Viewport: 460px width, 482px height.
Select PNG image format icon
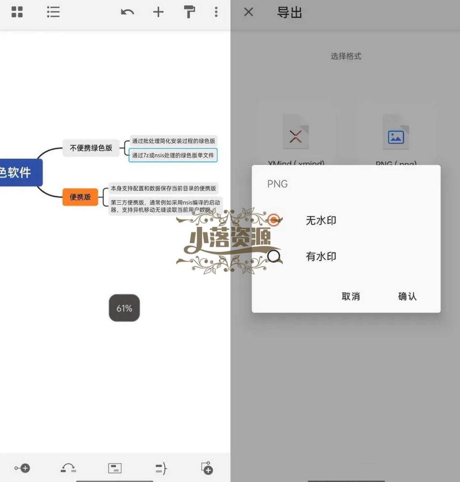(x=396, y=132)
